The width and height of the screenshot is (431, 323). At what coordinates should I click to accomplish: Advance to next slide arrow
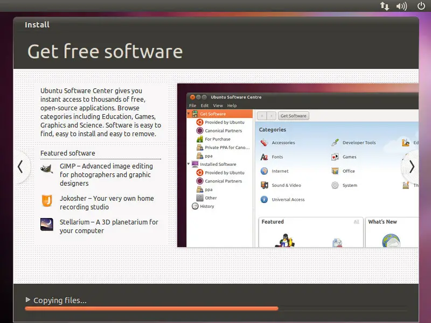tap(412, 167)
